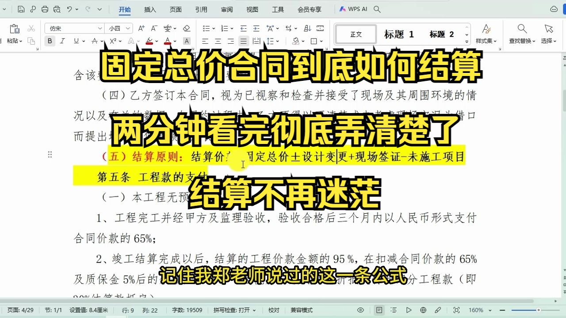
Task: Click the Line spacing icon
Action: pyautogui.click(x=271, y=41)
